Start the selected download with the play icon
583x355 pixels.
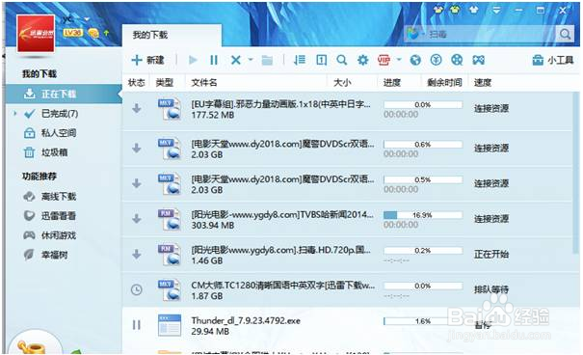pyautogui.click(x=193, y=60)
